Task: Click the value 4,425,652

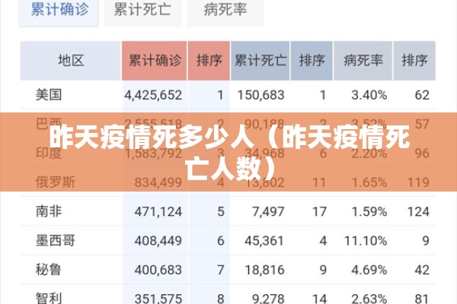Action: point(153,95)
